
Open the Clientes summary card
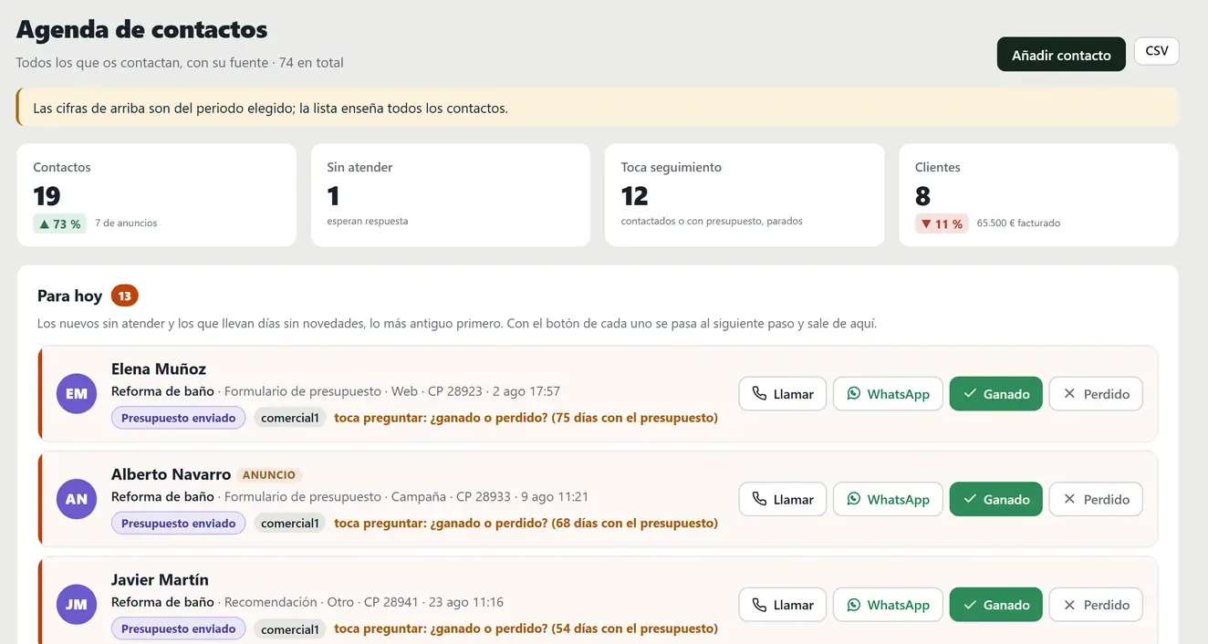1038,195
